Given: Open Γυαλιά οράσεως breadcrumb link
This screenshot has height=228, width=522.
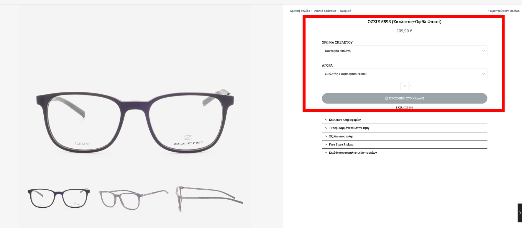Looking at the screenshot, I should point(325,11).
